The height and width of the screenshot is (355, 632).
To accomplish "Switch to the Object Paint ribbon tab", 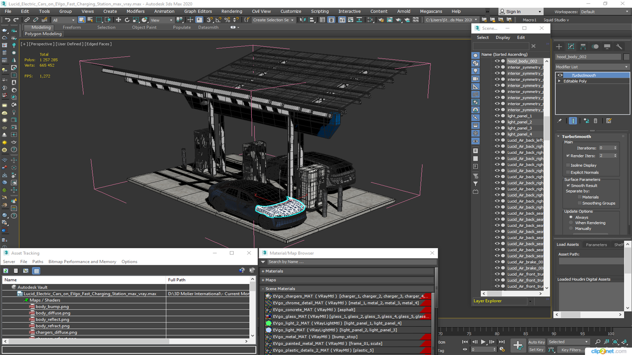I will click(x=144, y=27).
